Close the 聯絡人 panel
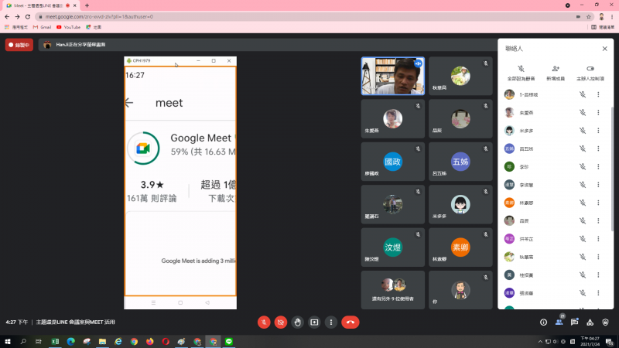Viewport: 619px width, 348px height. click(605, 49)
